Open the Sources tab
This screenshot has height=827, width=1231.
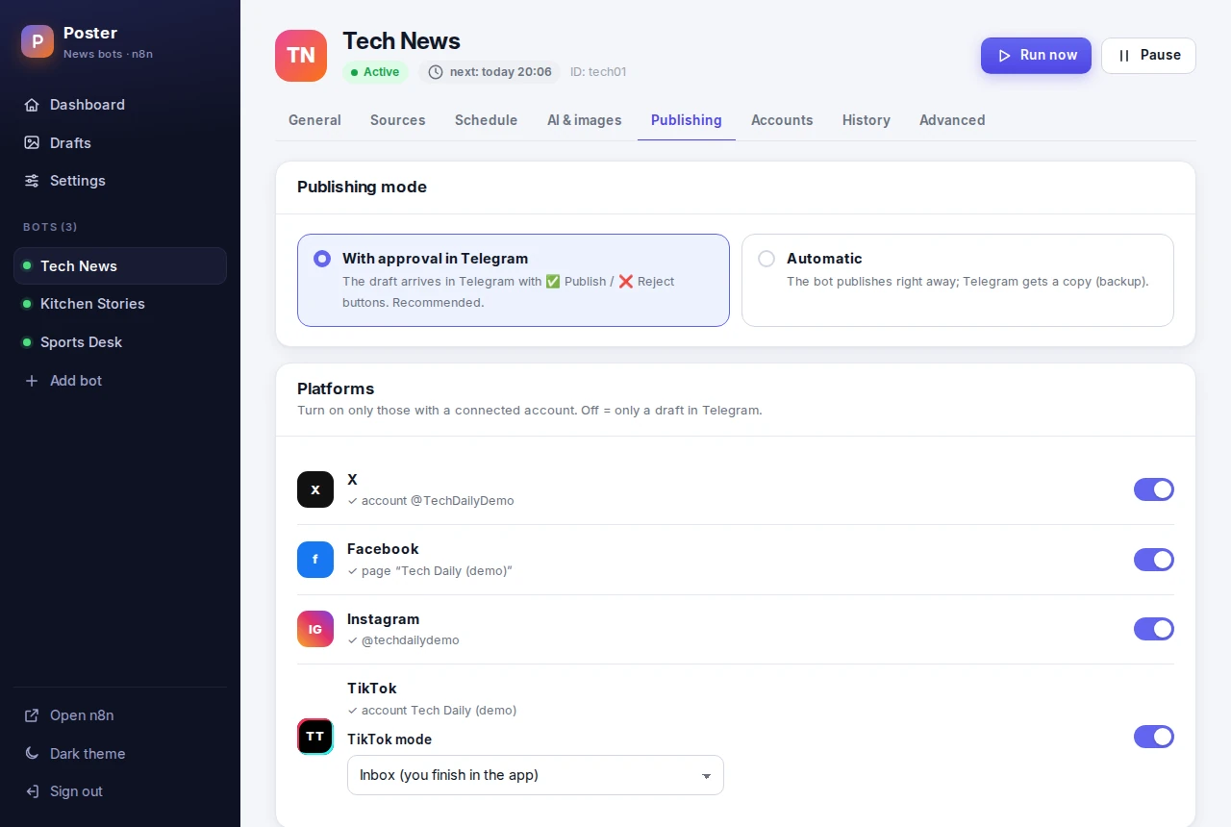[398, 120]
